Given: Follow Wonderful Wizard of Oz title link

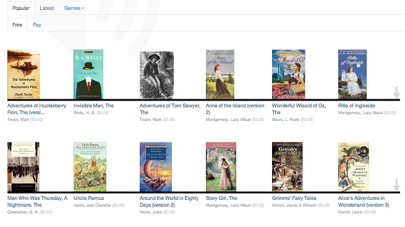Looking at the screenshot, I should point(299,109).
